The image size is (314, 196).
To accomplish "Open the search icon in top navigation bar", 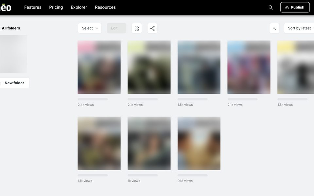I will (x=271, y=8).
